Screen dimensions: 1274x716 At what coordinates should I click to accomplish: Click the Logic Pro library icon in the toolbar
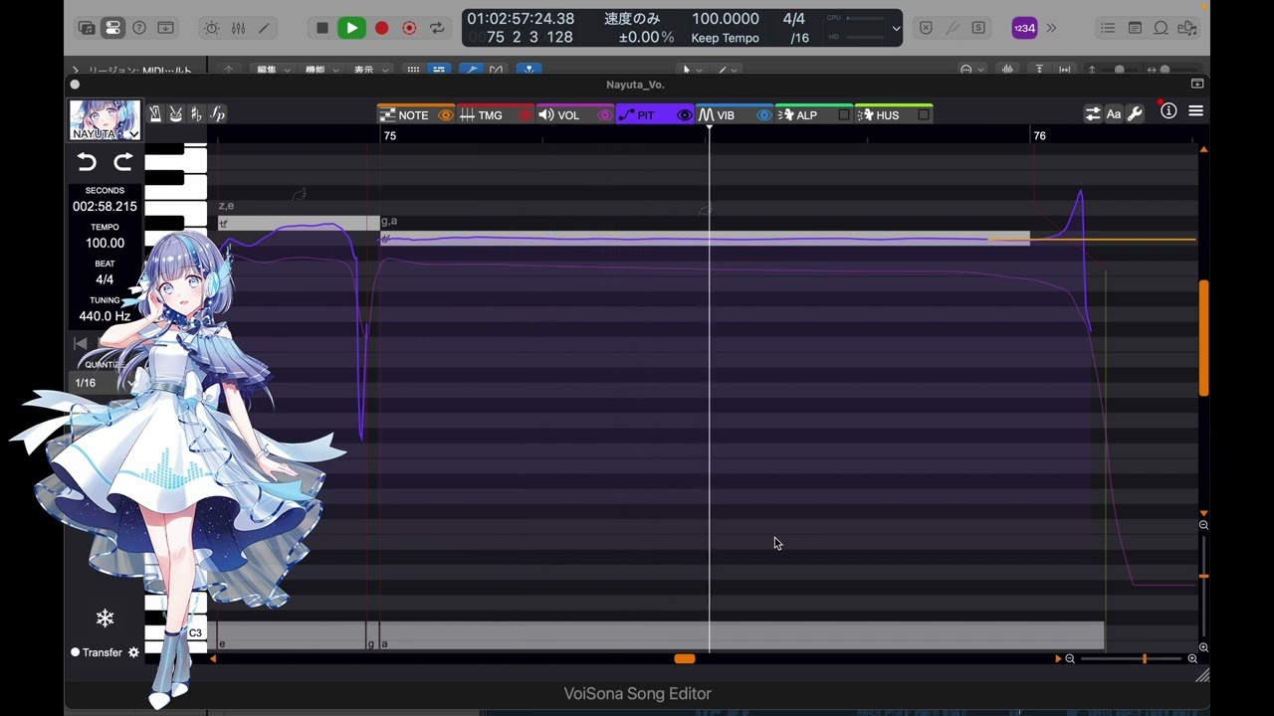pyautogui.click(x=88, y=28)
